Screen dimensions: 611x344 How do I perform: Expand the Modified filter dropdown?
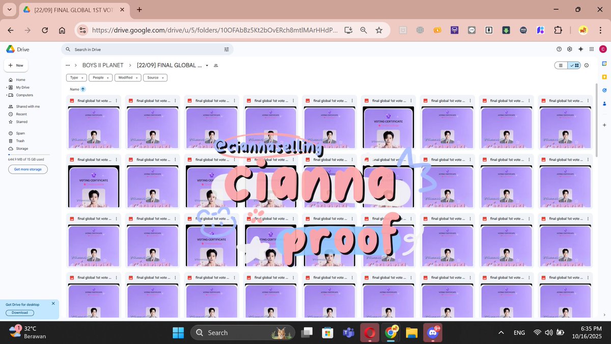[x=127, y=77]
